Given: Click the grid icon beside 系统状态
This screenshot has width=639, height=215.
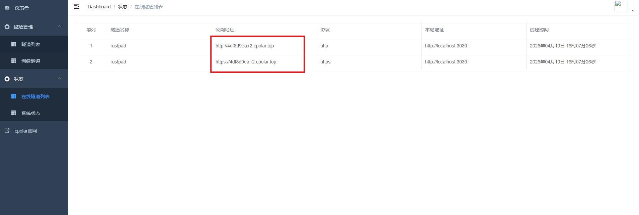Looking at the screenshot, I should tap(14, 113).
